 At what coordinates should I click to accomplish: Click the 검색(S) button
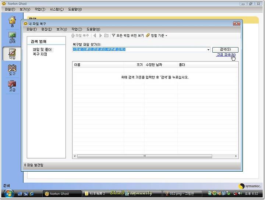(225, 49)
